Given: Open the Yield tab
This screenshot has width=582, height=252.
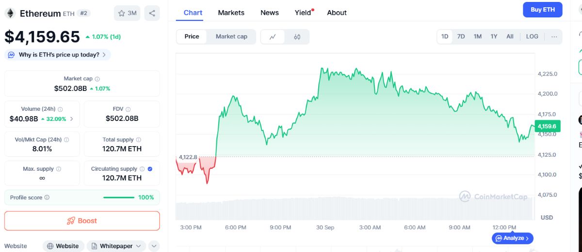Looking at the screenshot, I should point(303,13).
